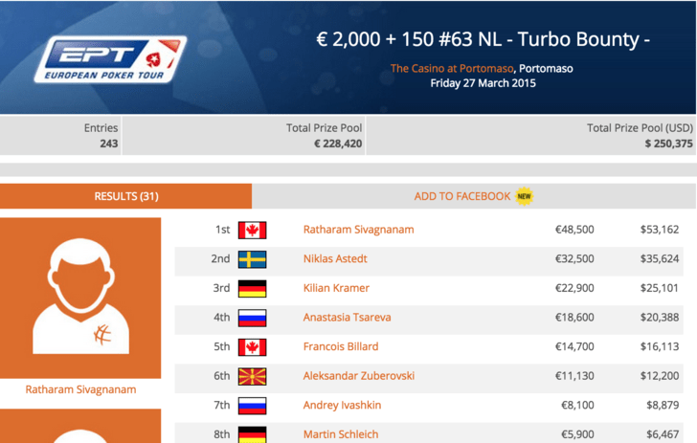Click the '2nd' position label
Image resolution: width=697 pixels, height=443 pixels.
pyautogui.click(x=220, y=259)
